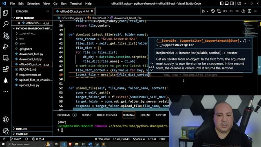Open upload_files.py from explorer

pos(29,85)
